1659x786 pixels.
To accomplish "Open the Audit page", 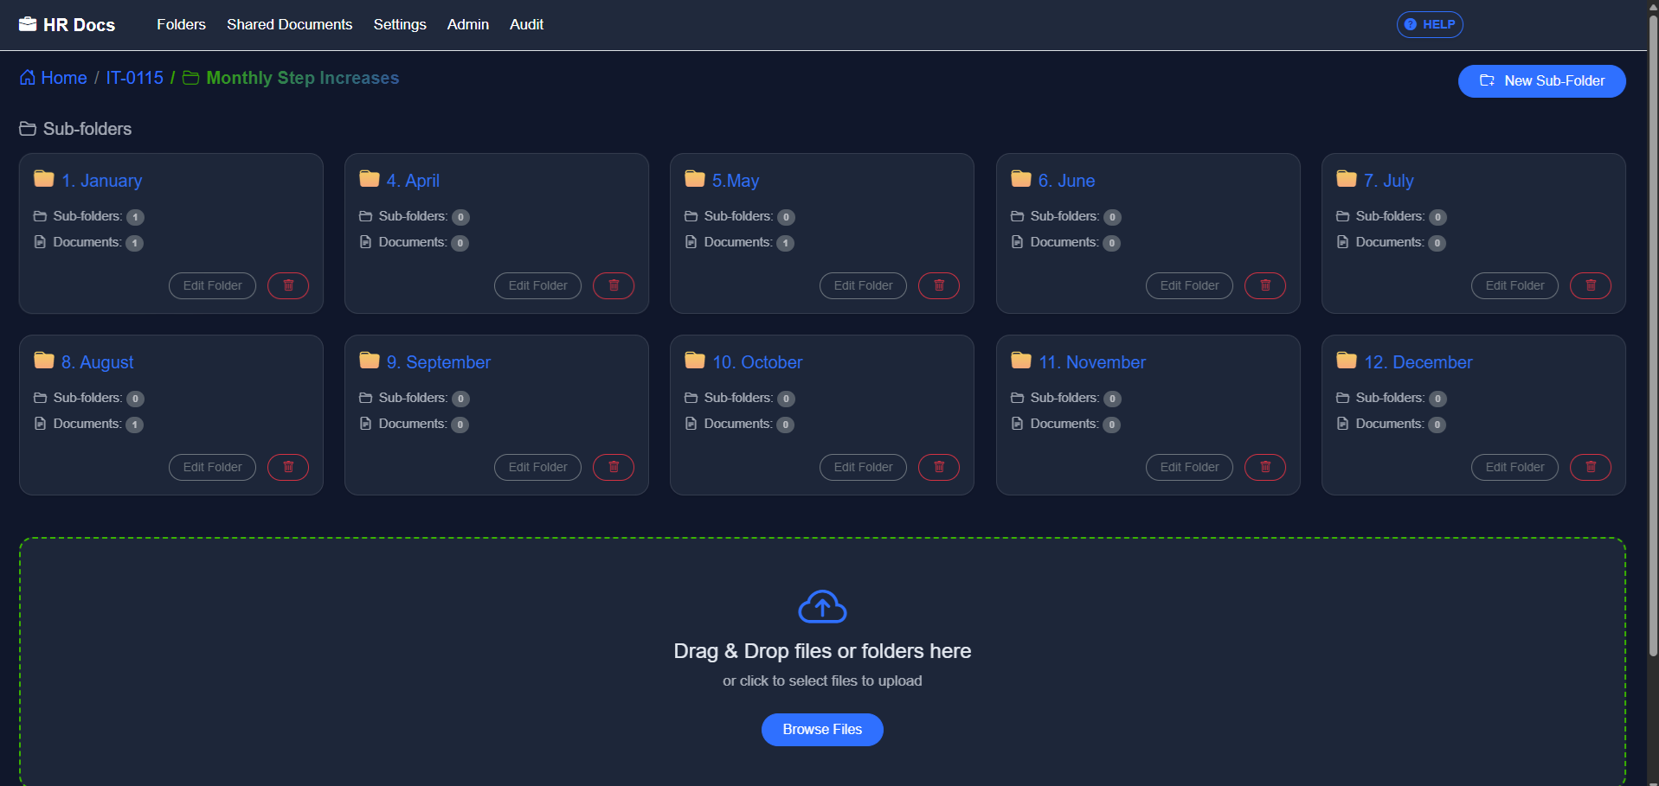I will click(x=526, y=24).
